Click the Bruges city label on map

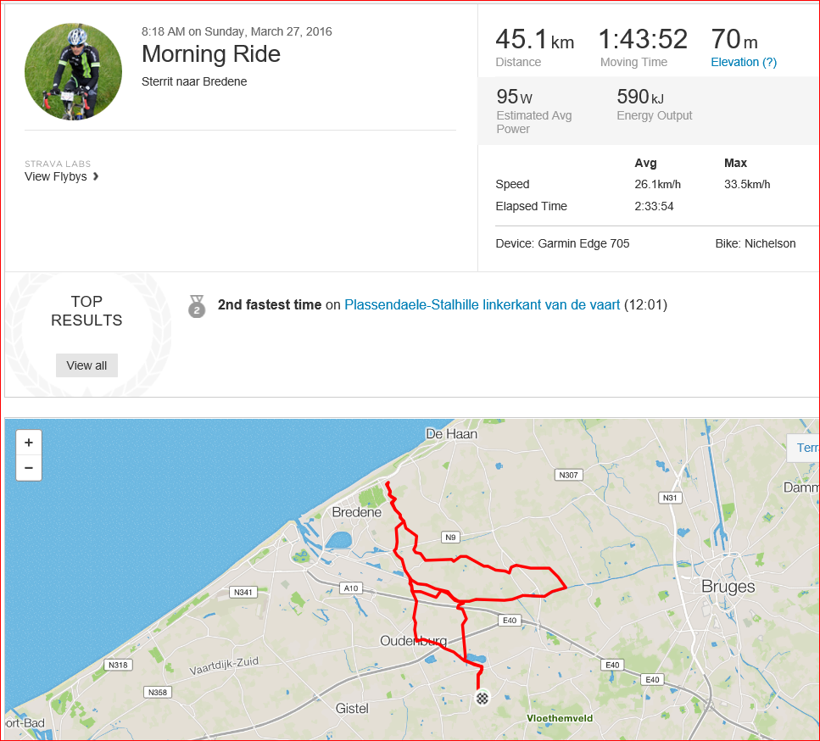pos(728,587)
